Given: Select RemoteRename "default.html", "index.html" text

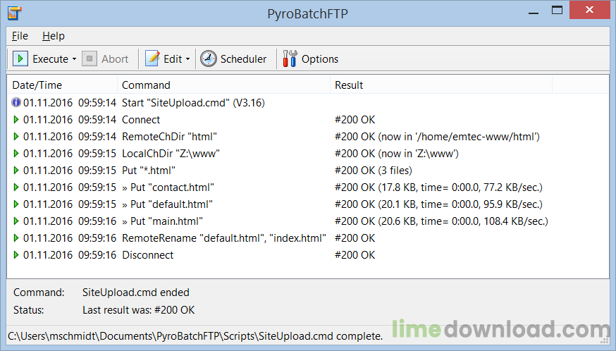Looking at the screenshot, I should pyautogui.click(x=224, y=238).
